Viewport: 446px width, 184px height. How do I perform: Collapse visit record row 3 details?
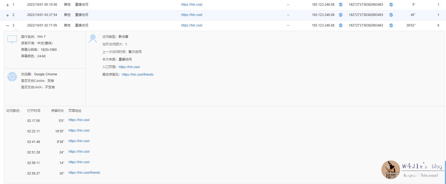pos(8,25)
